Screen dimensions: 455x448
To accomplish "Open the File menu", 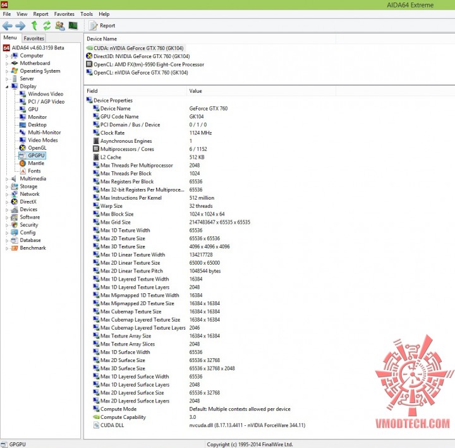I will click(7, 14).
